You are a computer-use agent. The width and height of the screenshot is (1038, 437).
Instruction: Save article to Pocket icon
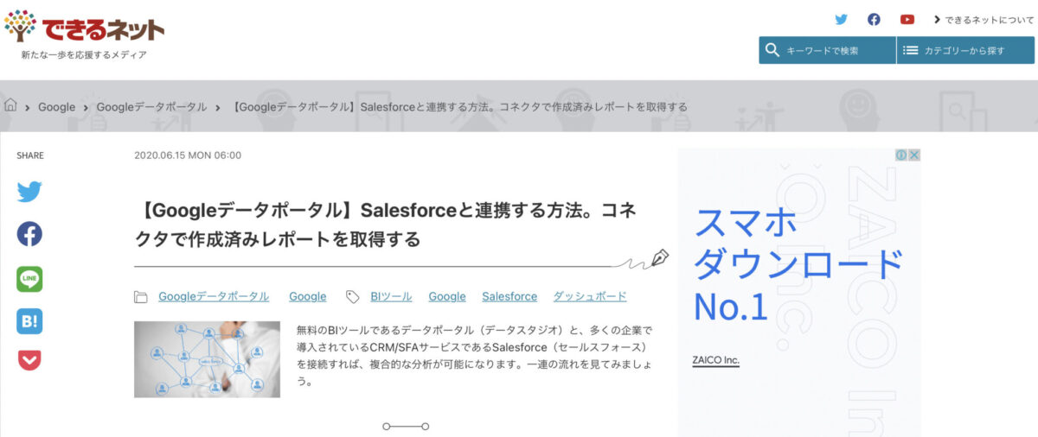(29, 359)
